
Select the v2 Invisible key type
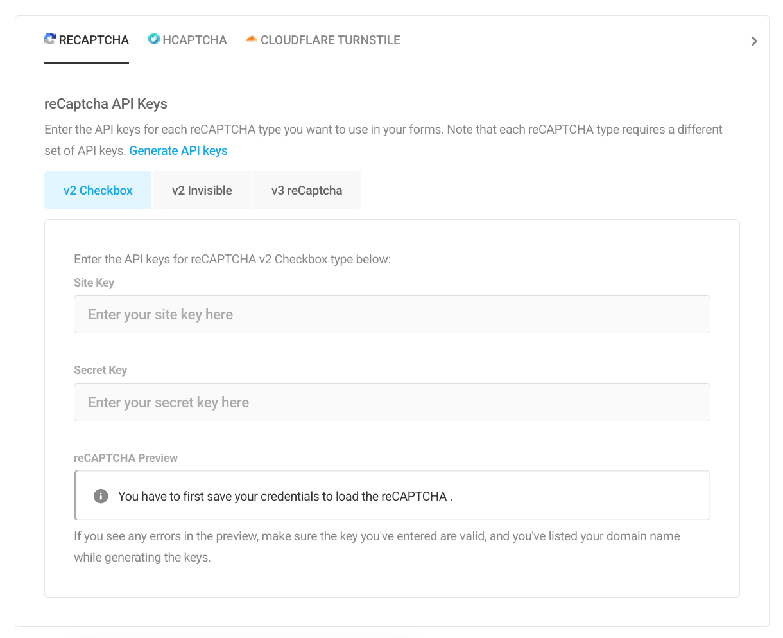point(202,190)
